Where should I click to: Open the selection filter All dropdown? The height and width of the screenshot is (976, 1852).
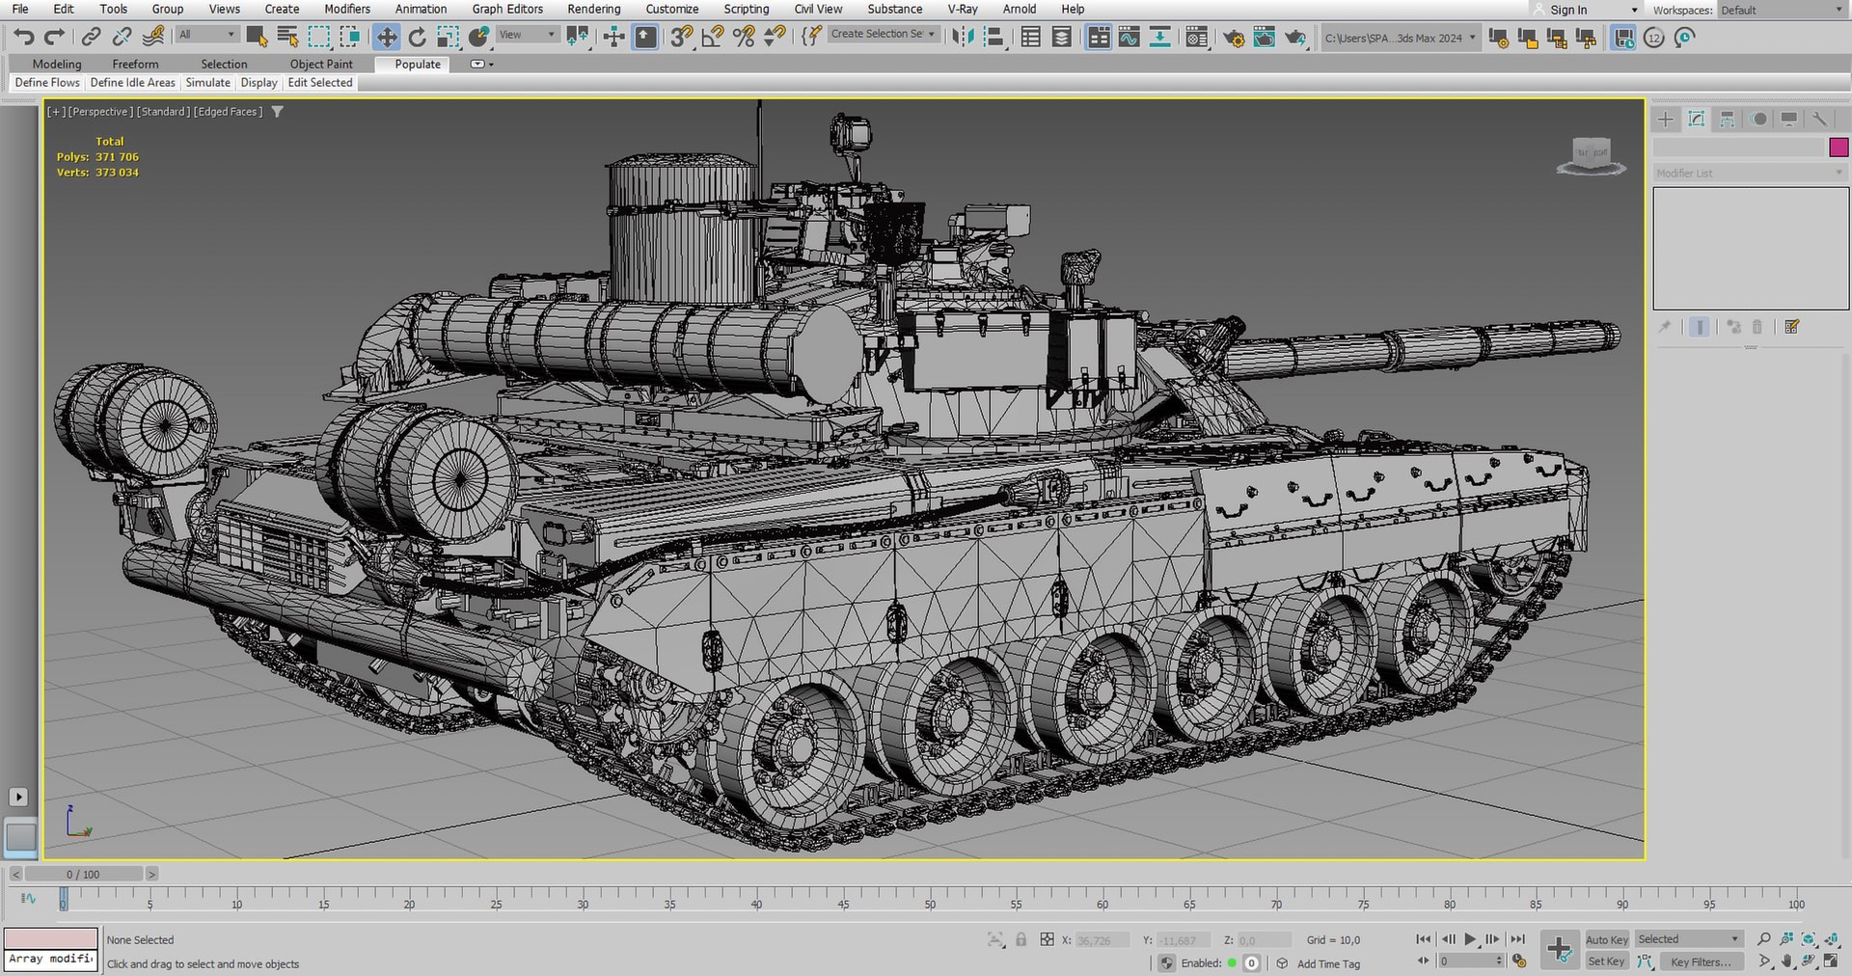coord(206,35)
